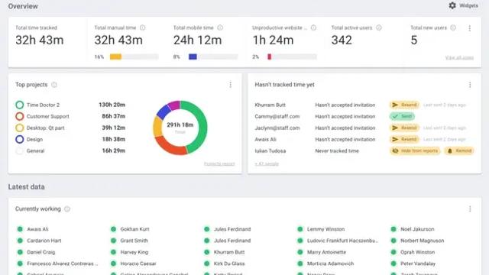Toggle General project circle
The image size is (489, 275).
coord(20,151)
